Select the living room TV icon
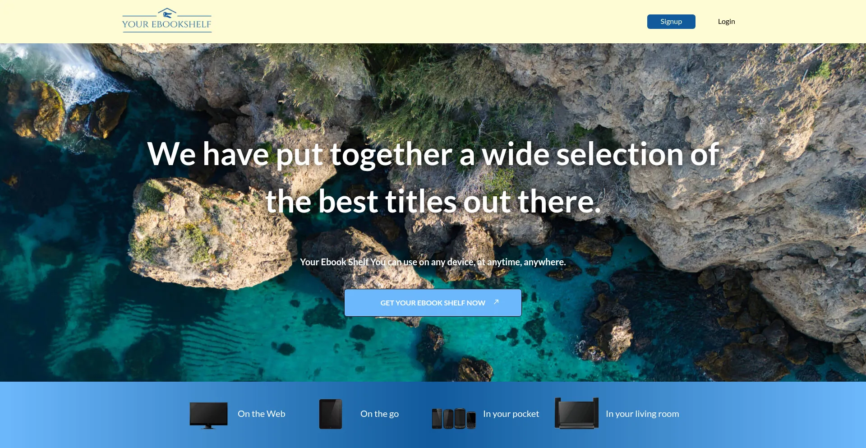The image size is (866, 448). pos(576,413)
